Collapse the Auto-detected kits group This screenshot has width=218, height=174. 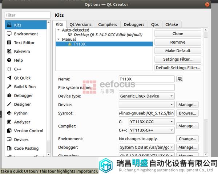(58, 30)
